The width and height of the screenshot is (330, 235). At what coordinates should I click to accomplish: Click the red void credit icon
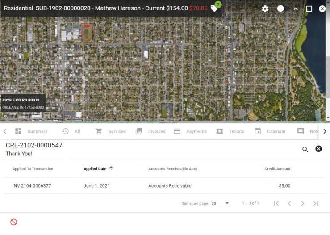coord(14,222)
